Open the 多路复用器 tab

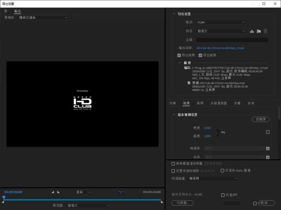tap(219, 103)
